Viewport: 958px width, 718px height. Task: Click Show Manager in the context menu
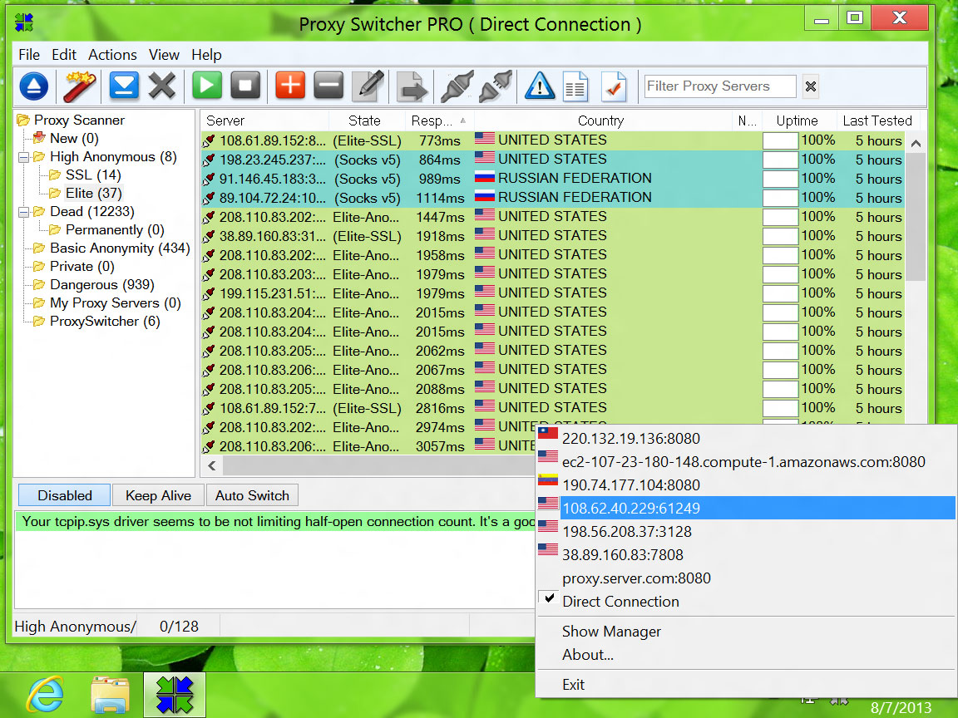tap(746, 632)
